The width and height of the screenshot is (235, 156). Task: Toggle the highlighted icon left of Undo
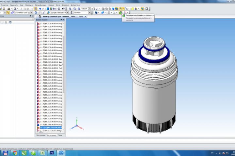click(35, 9)
